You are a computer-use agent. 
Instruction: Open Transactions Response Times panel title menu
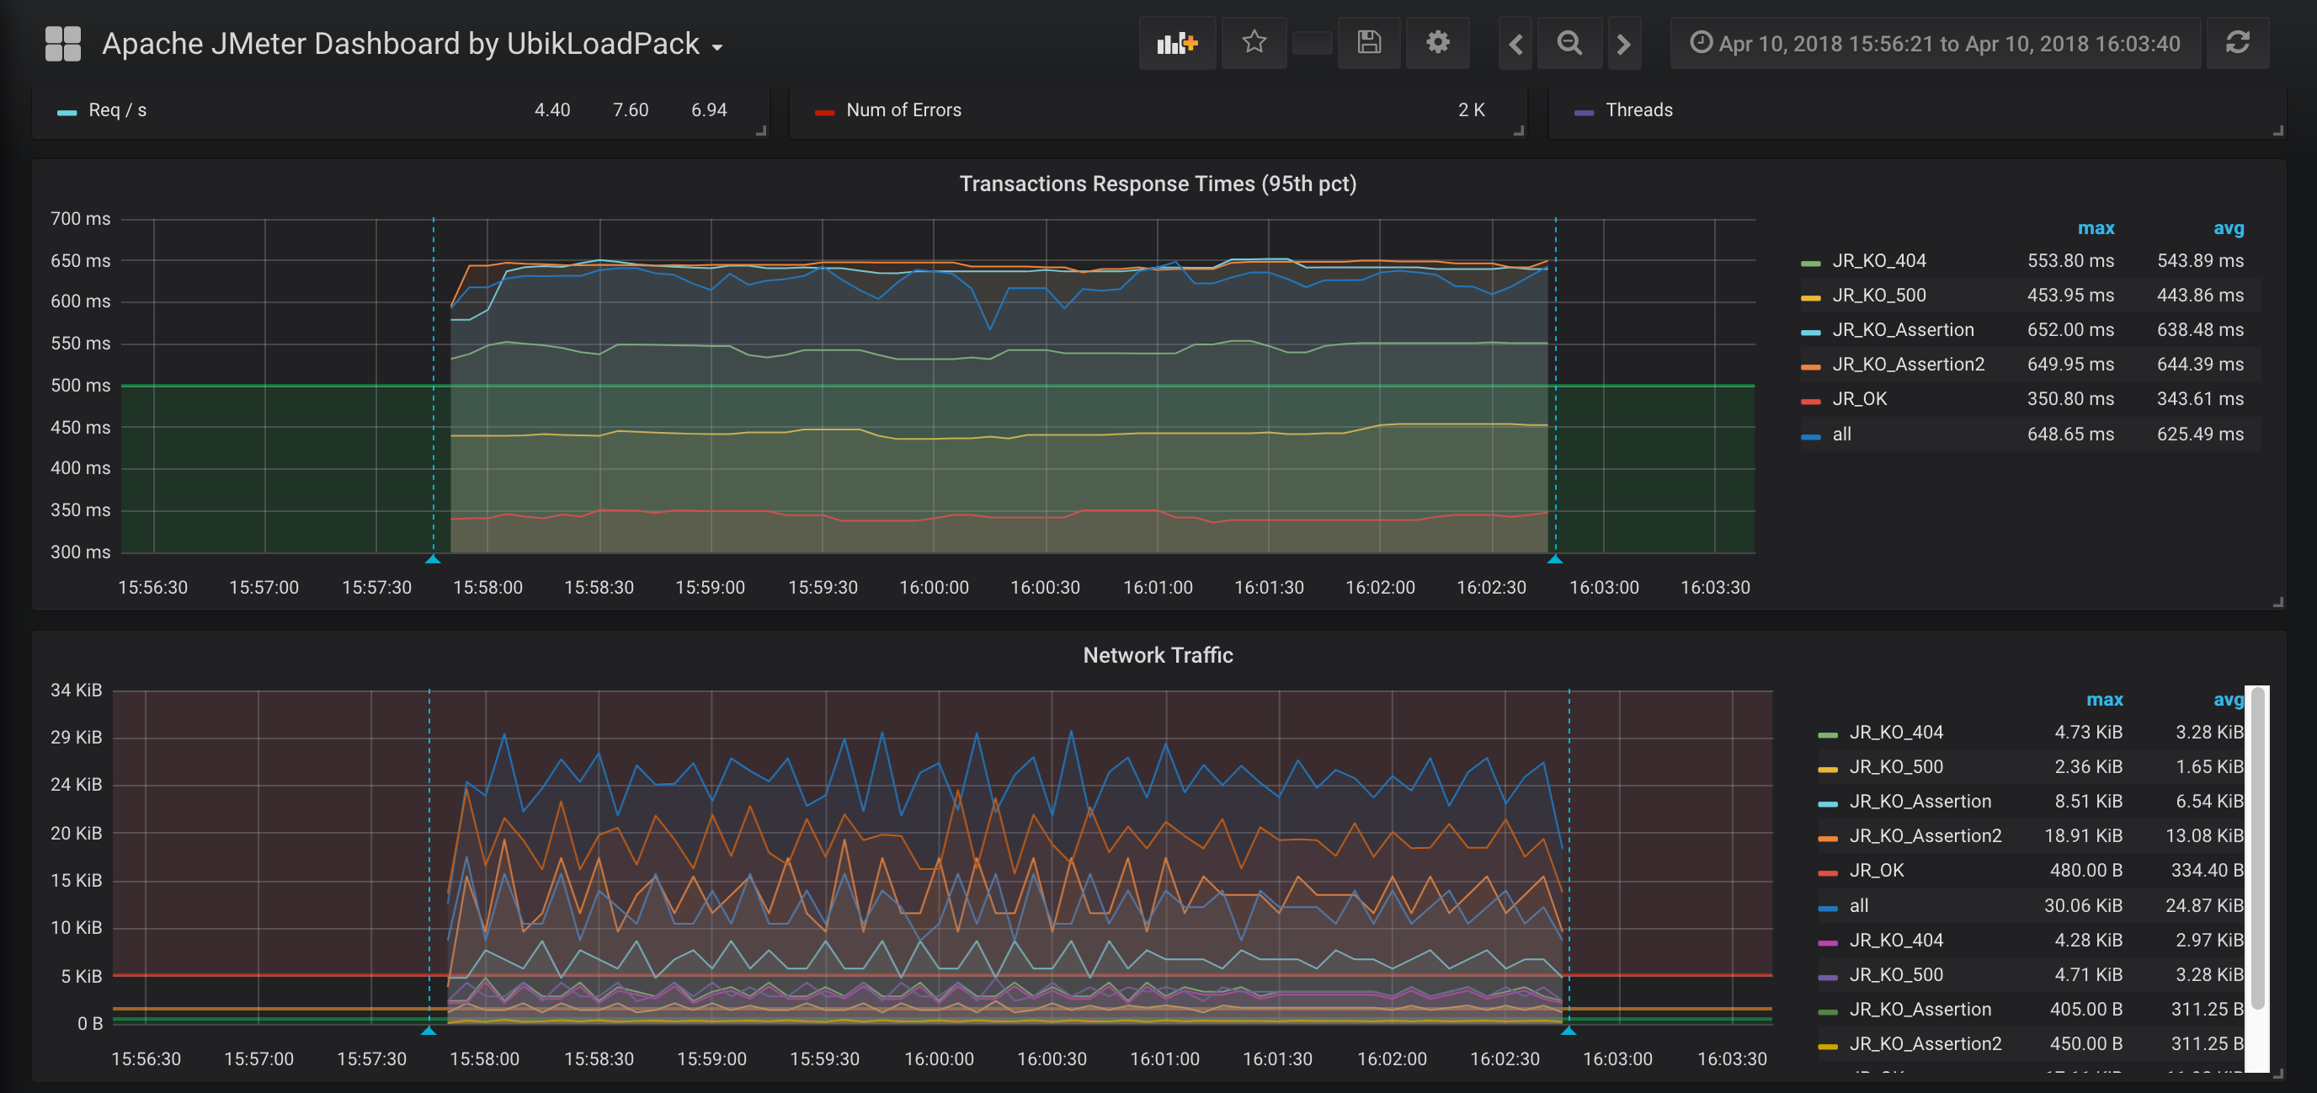(1158, 184)
